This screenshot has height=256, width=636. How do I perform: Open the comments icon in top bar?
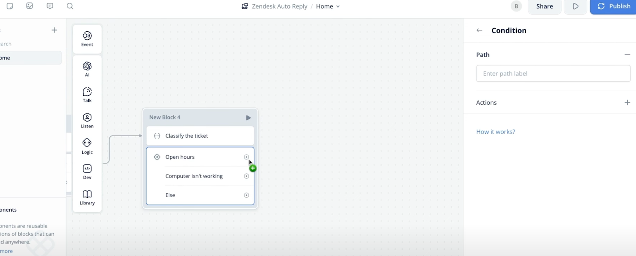[50, 6]
